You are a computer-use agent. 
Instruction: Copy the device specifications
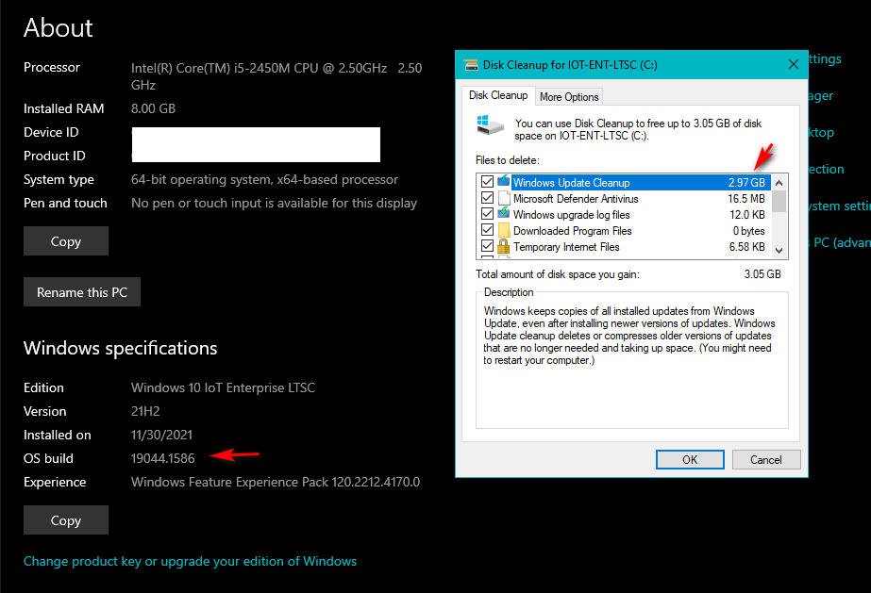[65, 240]
